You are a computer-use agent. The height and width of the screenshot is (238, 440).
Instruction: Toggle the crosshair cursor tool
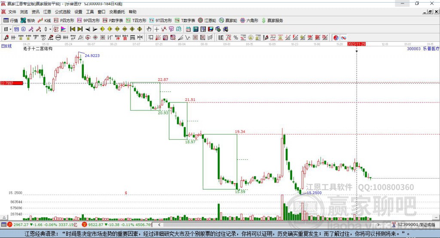156,29
